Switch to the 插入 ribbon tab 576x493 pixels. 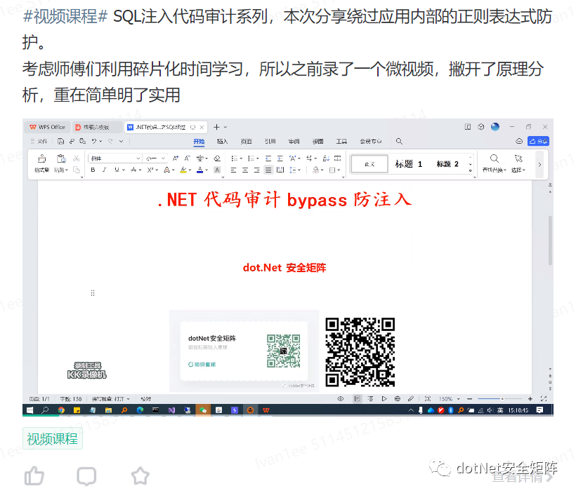[222, 141]
